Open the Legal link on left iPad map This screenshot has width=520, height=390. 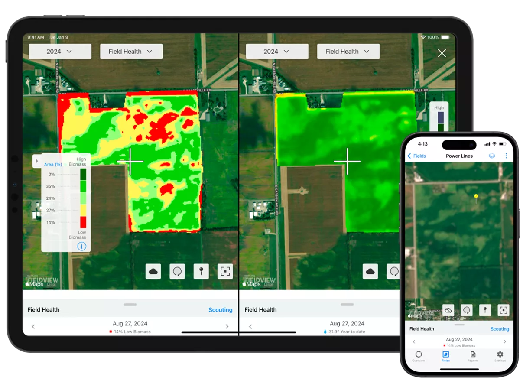tap(52, 285)
